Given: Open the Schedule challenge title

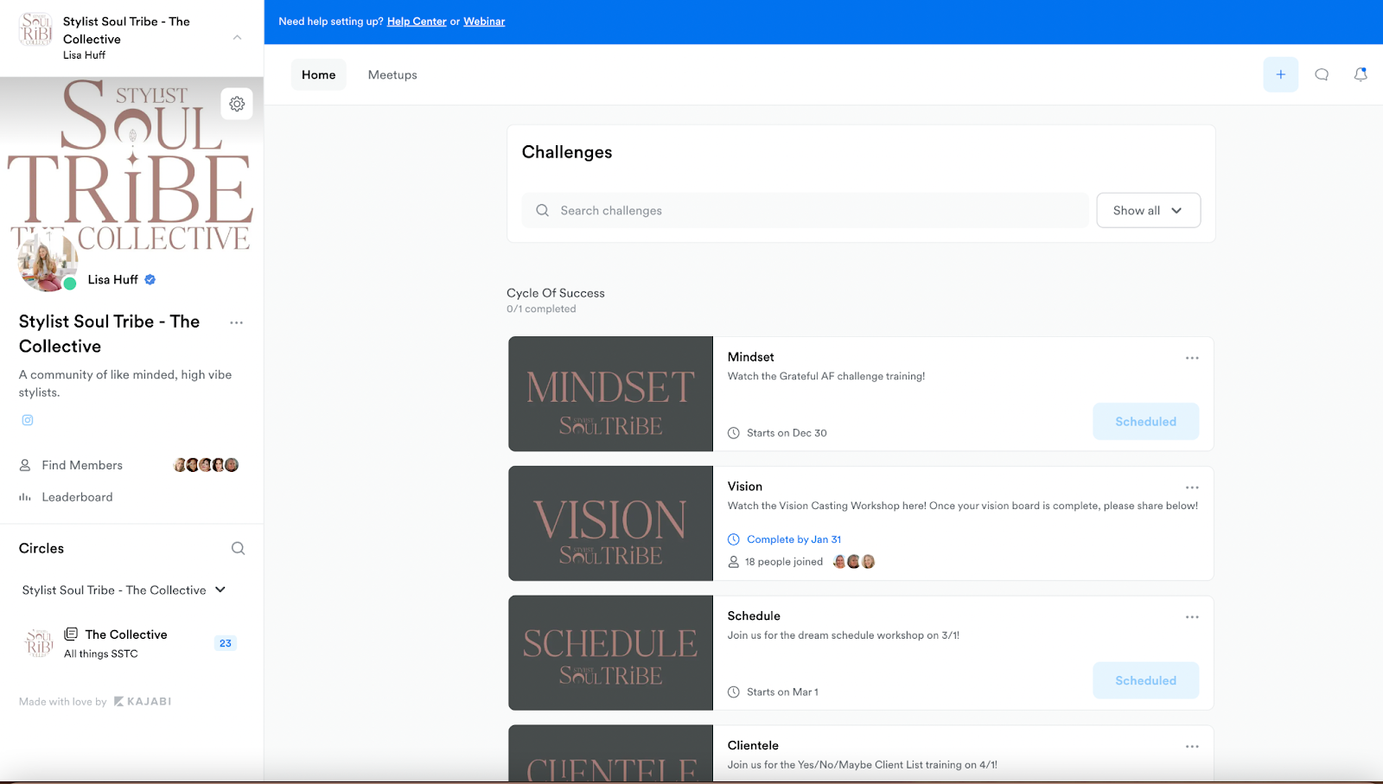Looking at the screenshot, I should point(754,616).
